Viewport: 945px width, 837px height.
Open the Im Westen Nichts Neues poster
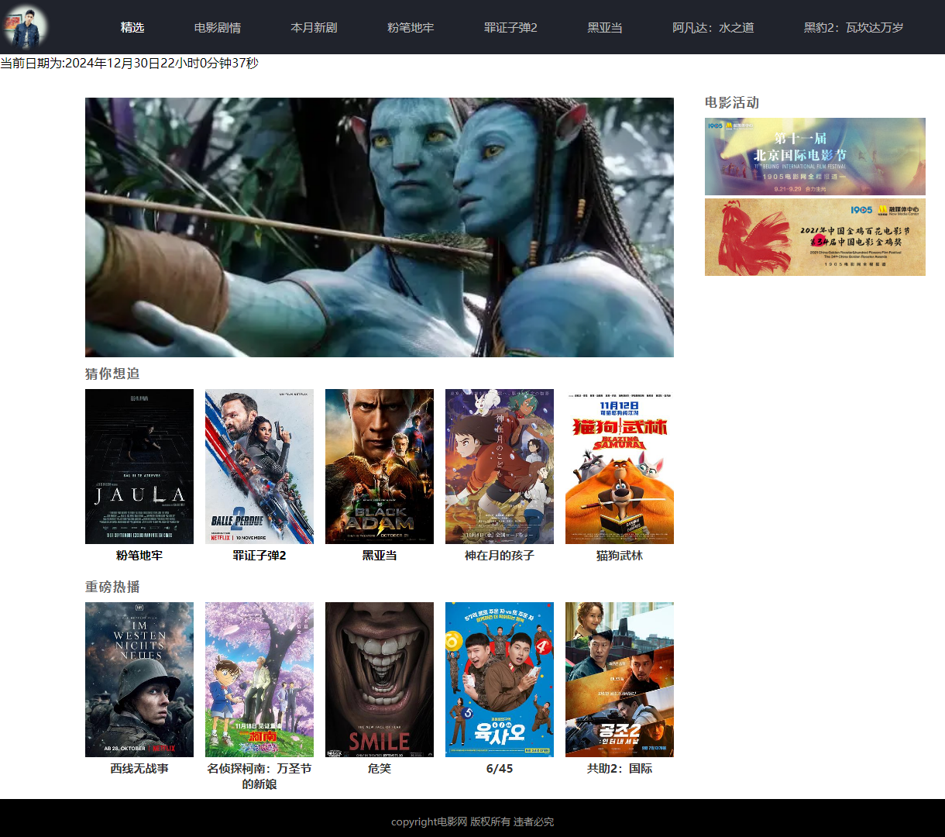pyautogui.click(x=139, y=680)
